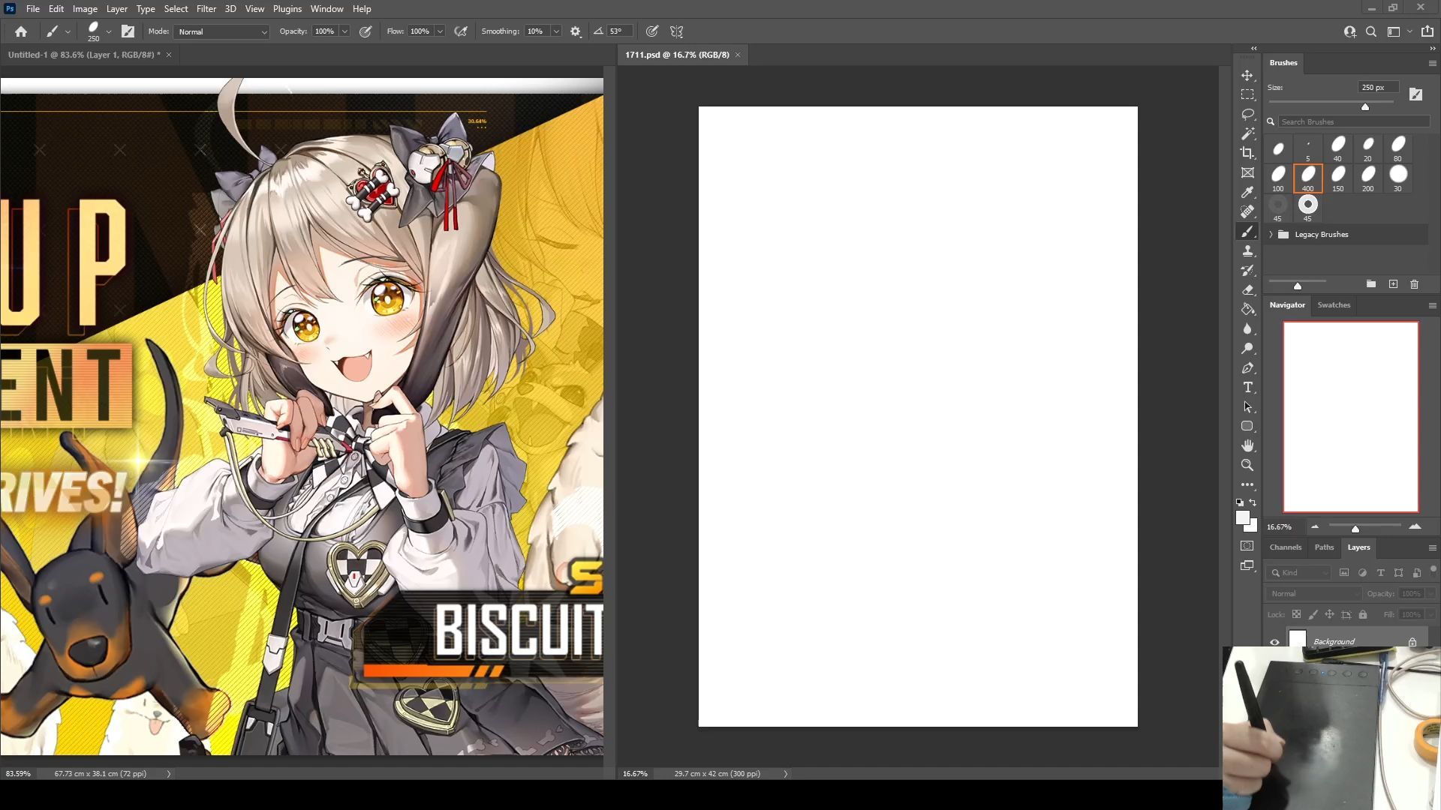
Task: Select the History Brush tool
Action: tap(1247, 271)
